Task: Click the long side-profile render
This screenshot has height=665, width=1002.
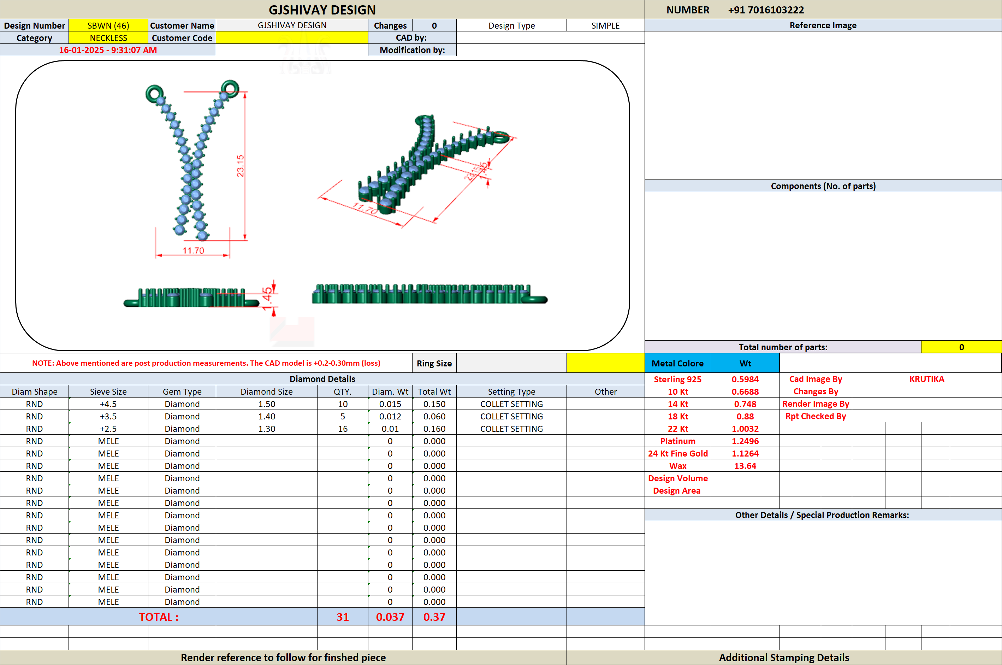Action: click(429, 294)
